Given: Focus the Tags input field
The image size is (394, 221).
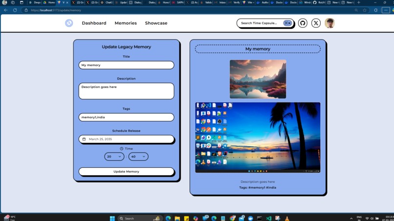Looking at the screenshot, I should (126, 117).
